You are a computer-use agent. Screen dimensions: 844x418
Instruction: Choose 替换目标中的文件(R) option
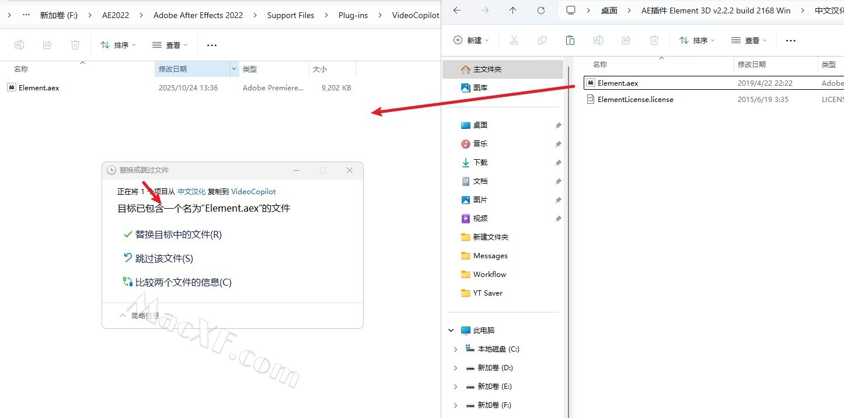click(178, 234)
